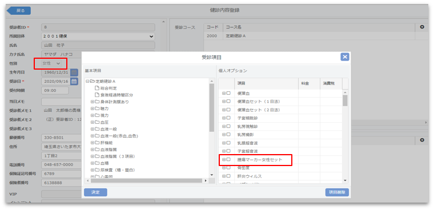Expand the 腫瘍マーカー女性セット row
Viewport: 434px width, 210px height.
224,160
